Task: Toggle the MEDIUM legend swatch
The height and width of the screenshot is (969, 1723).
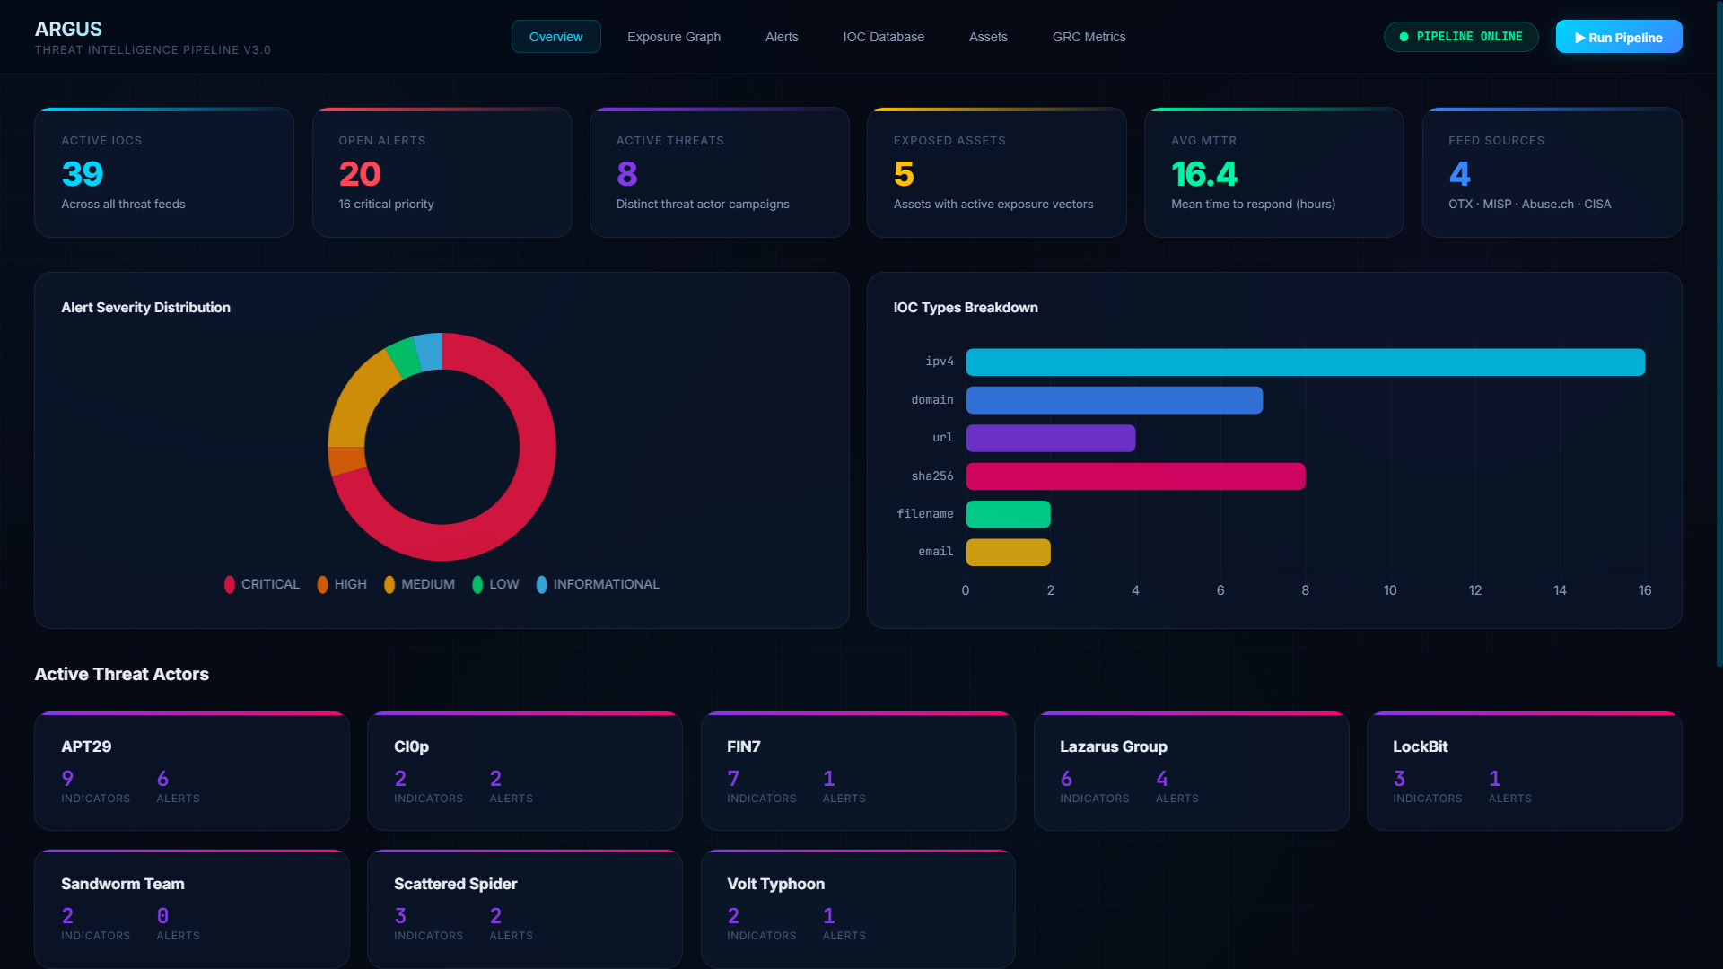Action: pyautogui.click(x=389, y=584)
